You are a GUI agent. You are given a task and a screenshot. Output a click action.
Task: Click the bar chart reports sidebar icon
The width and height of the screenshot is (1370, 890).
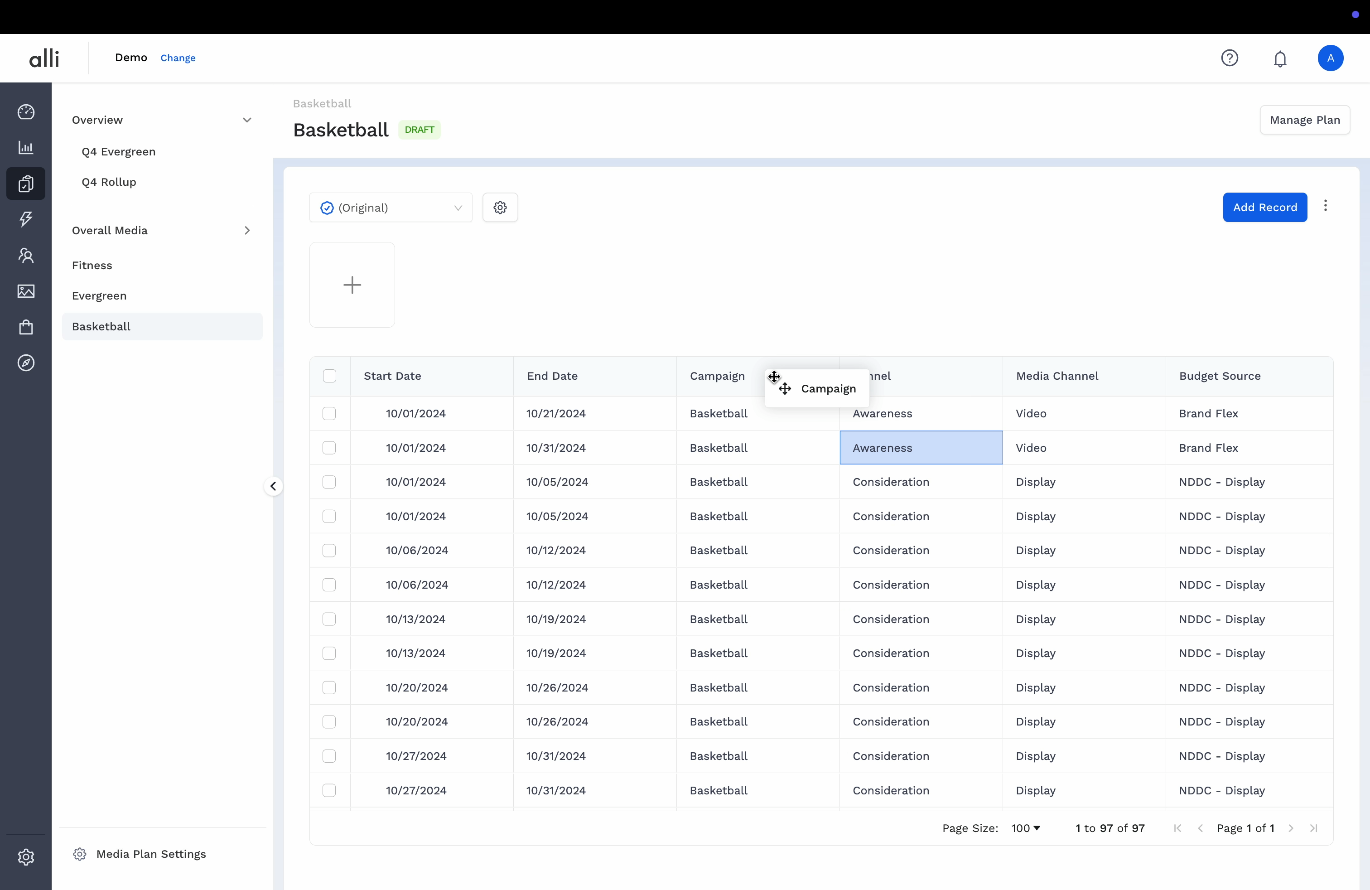coord(26,148)
